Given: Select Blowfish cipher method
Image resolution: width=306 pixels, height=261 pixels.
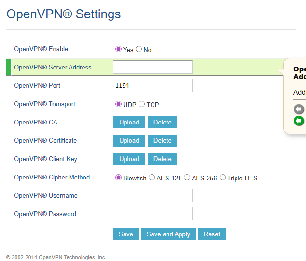Looking at the screenshot, I should [118, 178].
